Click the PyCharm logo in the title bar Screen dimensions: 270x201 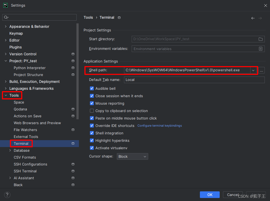[x=5, y=5]
